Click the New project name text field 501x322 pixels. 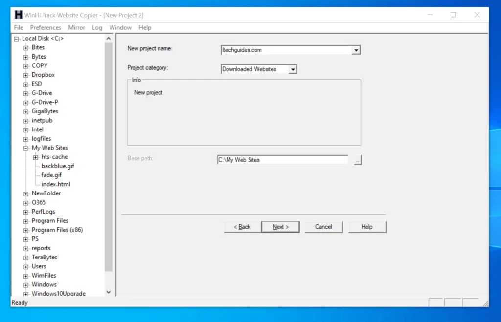(x=287, y=50)
